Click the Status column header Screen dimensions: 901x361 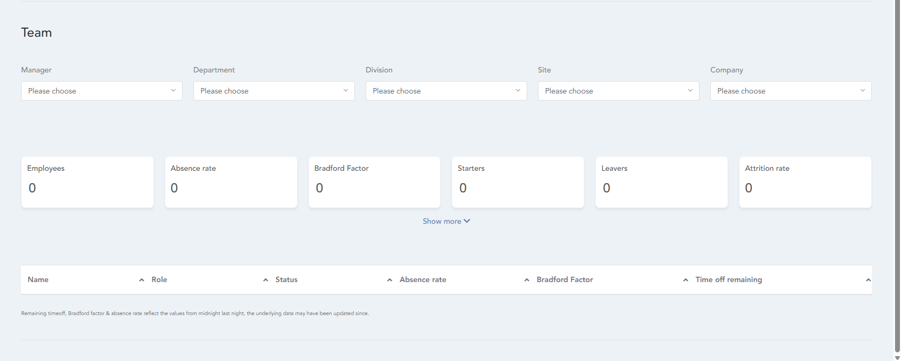[x=286, y=280]
